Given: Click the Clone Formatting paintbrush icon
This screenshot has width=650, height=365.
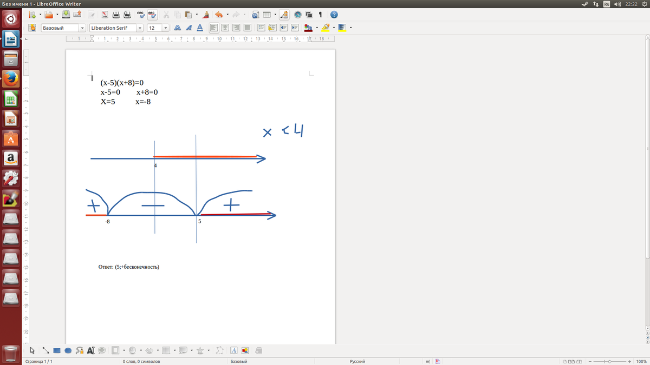Looking at the screenshot, I should 206,15.
